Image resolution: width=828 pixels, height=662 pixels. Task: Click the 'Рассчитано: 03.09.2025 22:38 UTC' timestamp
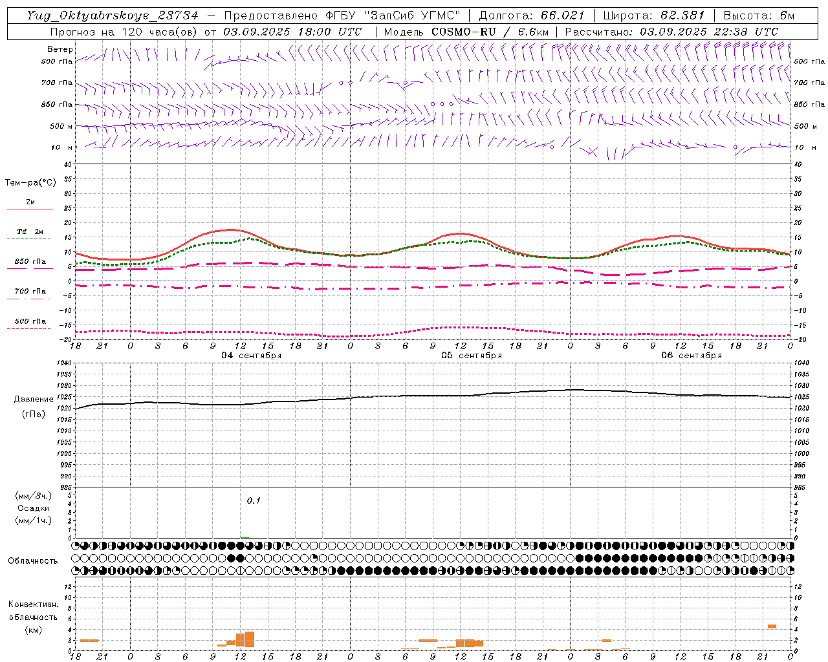pos(671,32)
